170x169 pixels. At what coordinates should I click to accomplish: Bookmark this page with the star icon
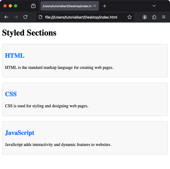point(130,17)
